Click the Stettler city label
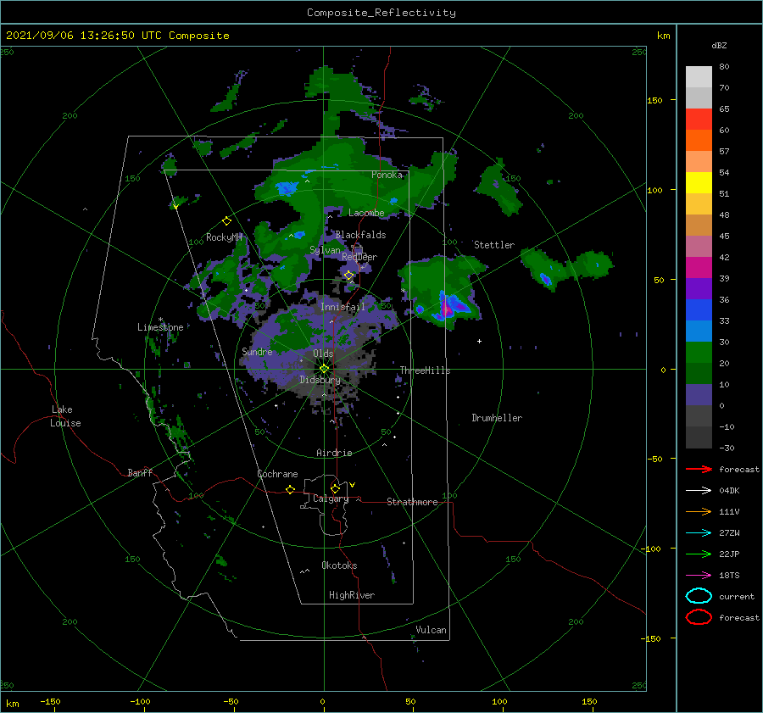 [494, 245]
